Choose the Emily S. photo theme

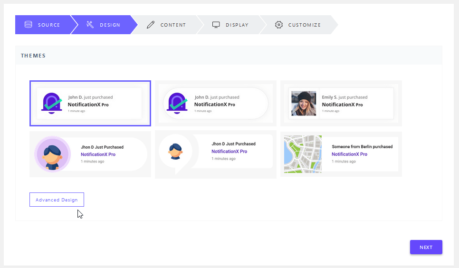click(x=341, y=104)
